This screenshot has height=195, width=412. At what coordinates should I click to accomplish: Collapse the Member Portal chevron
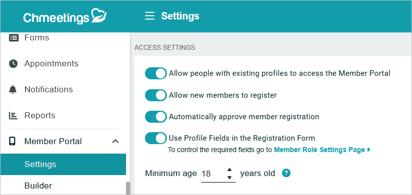pyautogui.click(x=116, y=141)
